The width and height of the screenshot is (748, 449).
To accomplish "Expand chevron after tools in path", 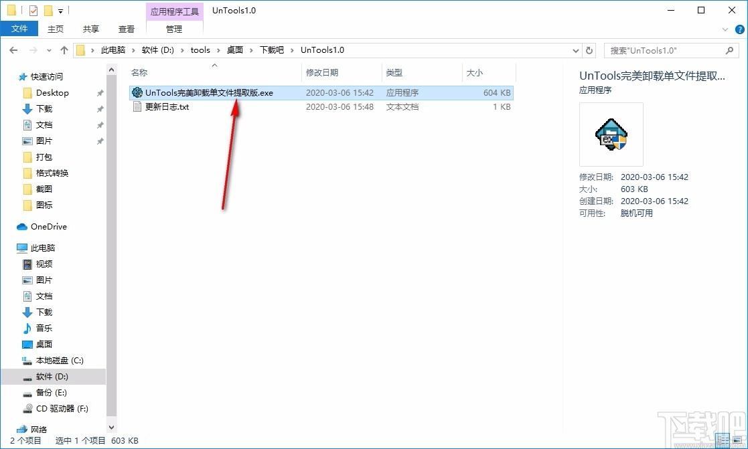I will 218,50.
